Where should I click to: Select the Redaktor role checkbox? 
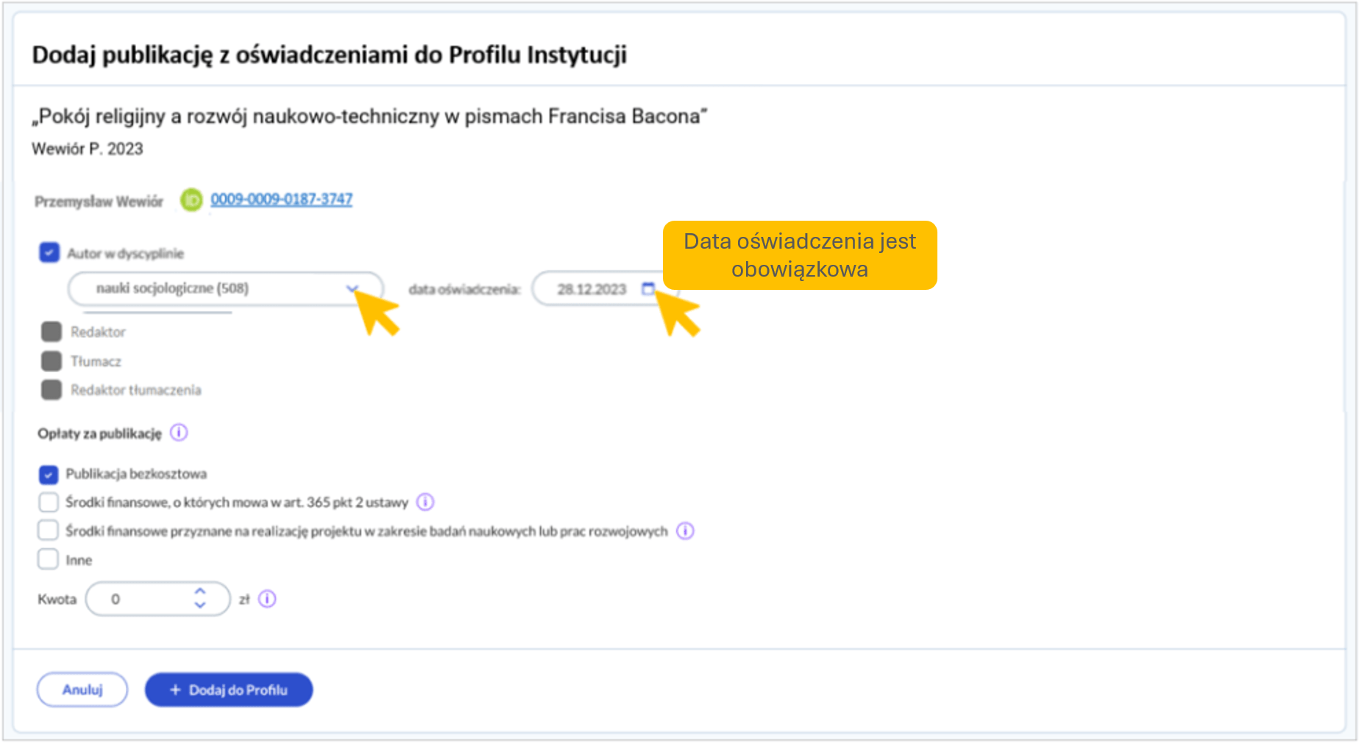[x=52, y=332]
